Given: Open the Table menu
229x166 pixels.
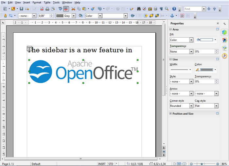Looking at the screenshot, I should click(x=47, y=2).
